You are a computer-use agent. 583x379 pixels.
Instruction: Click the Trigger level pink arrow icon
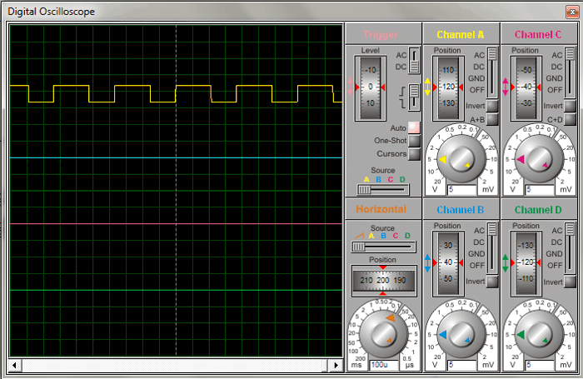(x=350, y=87)
